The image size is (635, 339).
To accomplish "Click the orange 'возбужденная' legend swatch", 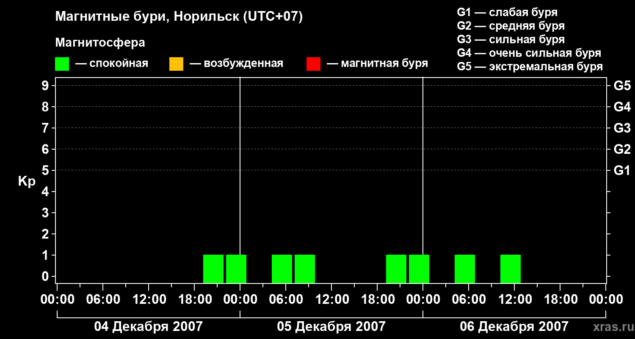I will [x=176, y=64].
